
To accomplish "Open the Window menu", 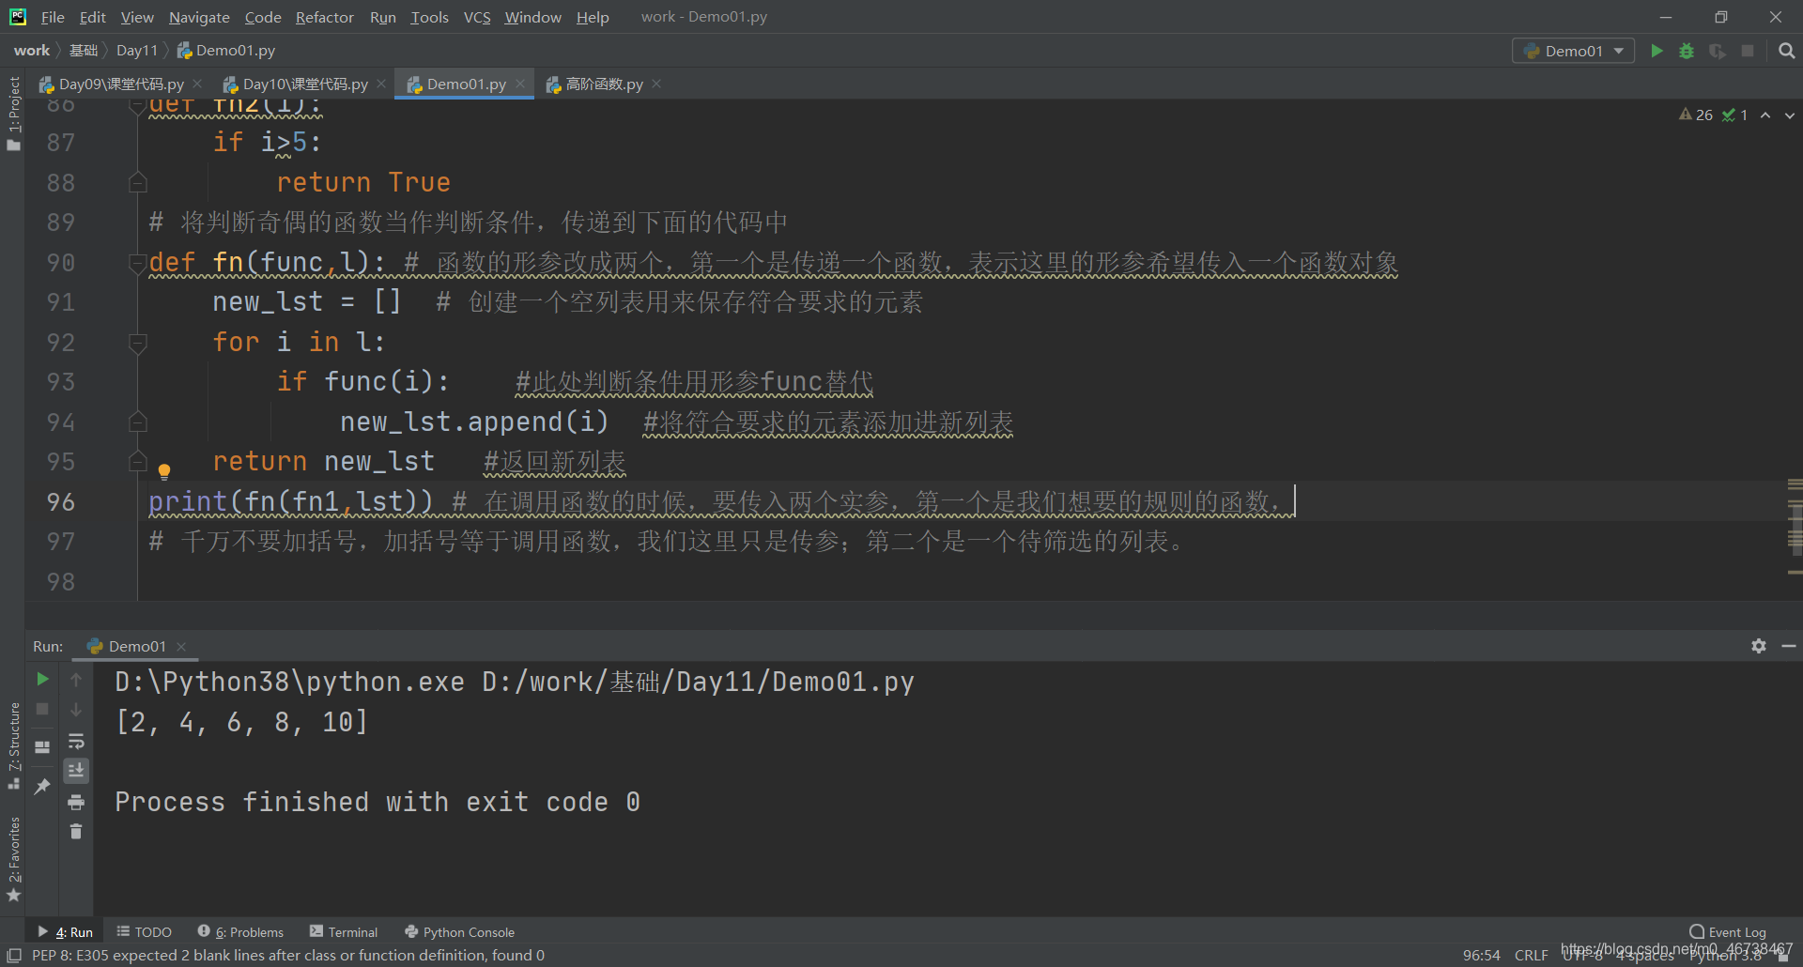I will coord(532,17).
